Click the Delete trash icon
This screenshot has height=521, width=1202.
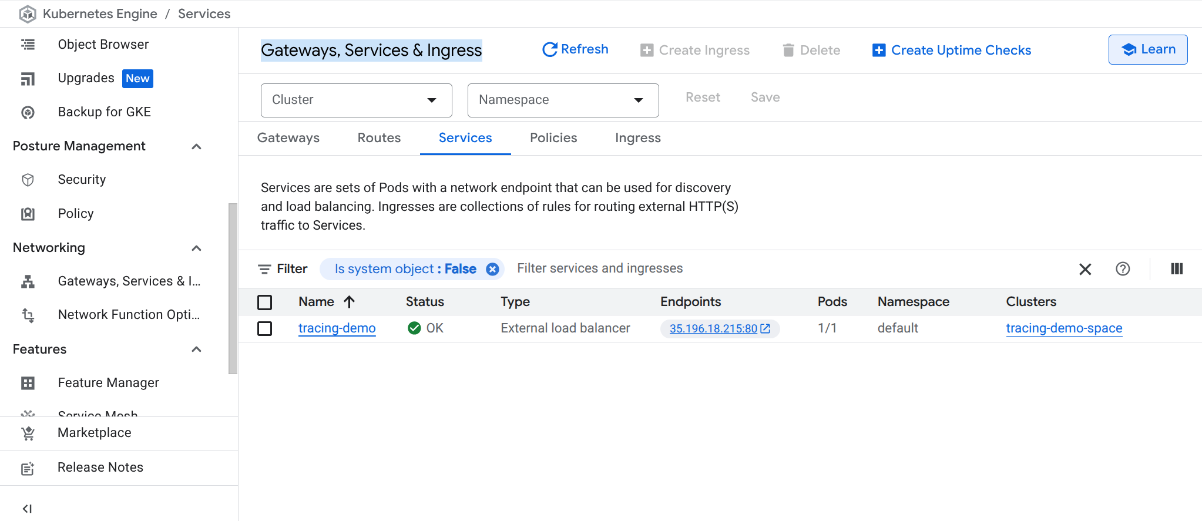coord(788,50)
